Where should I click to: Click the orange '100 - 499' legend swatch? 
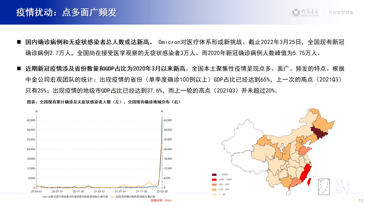(x=214, y=190)
